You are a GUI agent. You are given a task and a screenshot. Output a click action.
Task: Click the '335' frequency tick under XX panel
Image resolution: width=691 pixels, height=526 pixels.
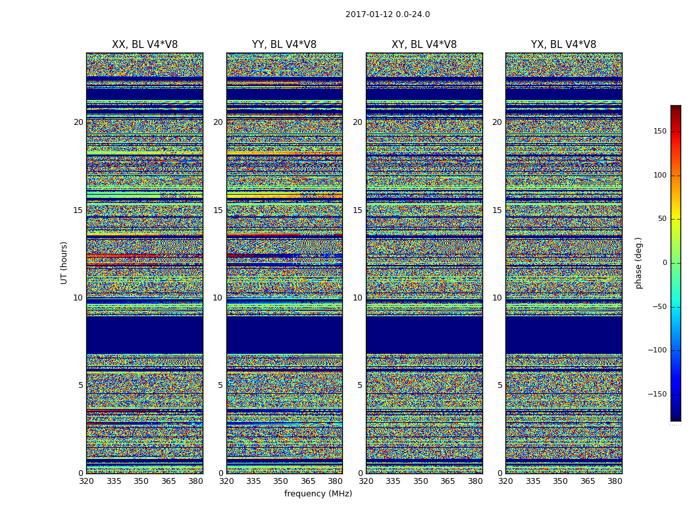(114, 481)
